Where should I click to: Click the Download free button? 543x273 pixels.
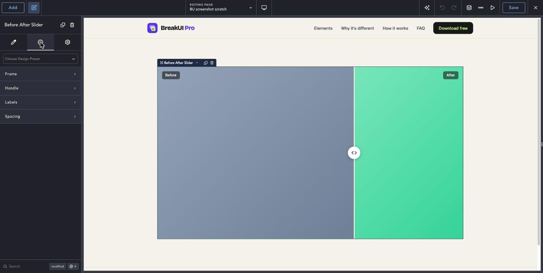[453, 28]
